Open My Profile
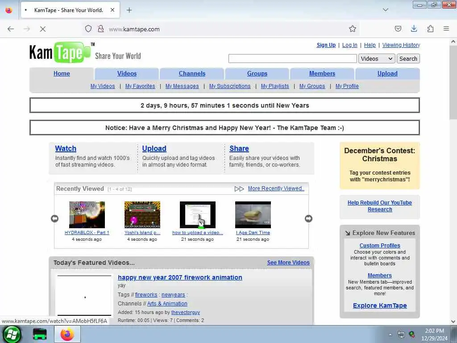 [x=347, y=86]
